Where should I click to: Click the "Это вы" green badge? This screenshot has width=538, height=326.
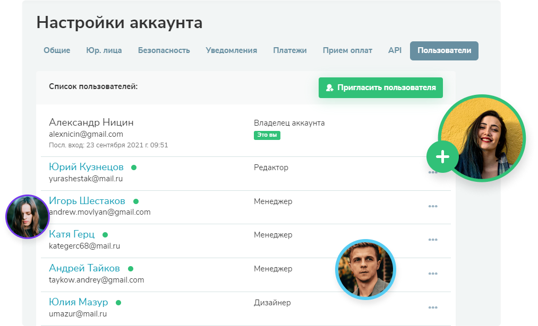coord(267,135)
